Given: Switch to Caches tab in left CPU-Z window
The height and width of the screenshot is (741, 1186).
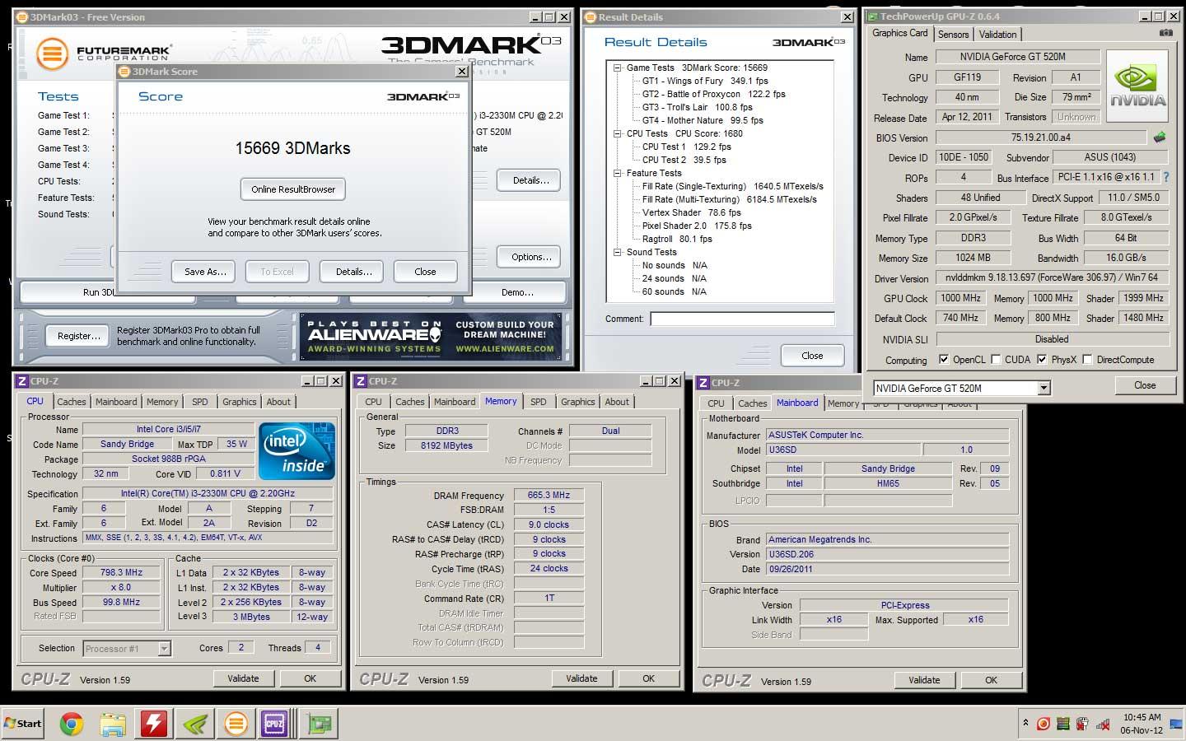Looking at the screenshot, I should pyautogui.click(x=72, y=402).
